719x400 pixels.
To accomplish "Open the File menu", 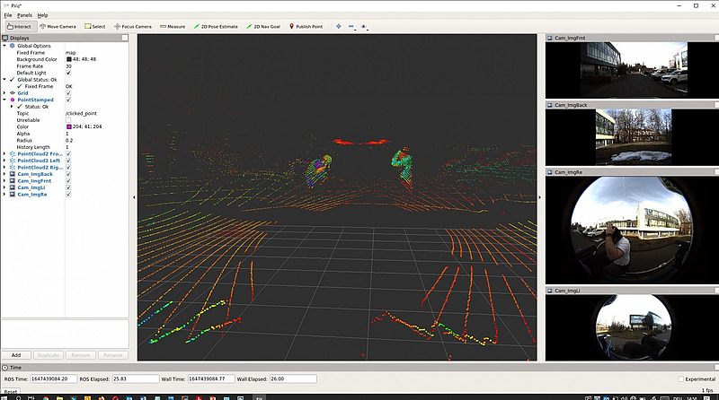I will (x=8, y=15).
